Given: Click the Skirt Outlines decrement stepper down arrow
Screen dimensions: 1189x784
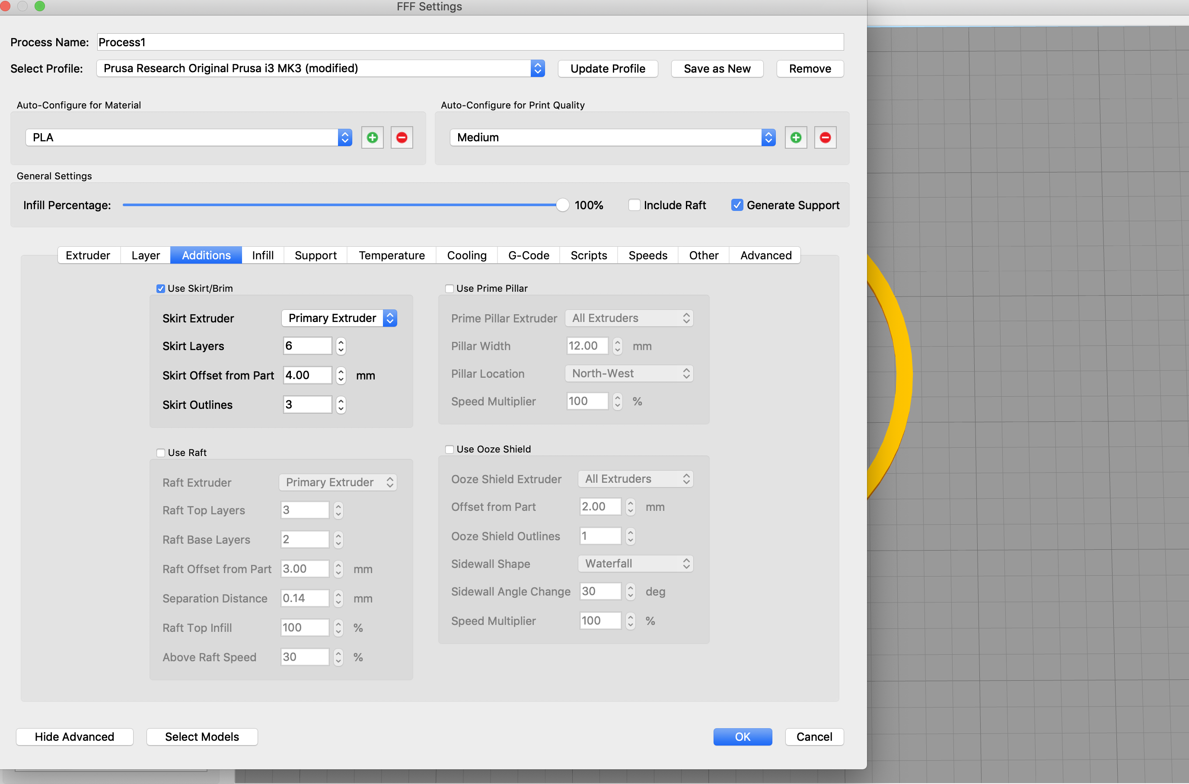Looking at the screenshot, I should pyautogui.click(x=340, y=408).
